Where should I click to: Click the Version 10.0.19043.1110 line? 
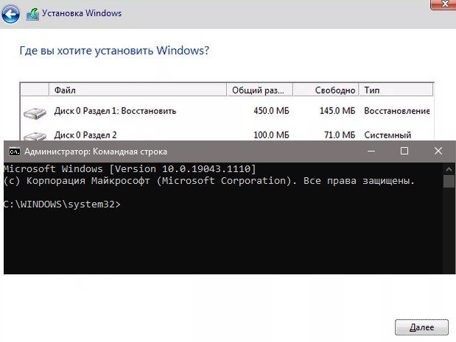(x=130, y=168)
